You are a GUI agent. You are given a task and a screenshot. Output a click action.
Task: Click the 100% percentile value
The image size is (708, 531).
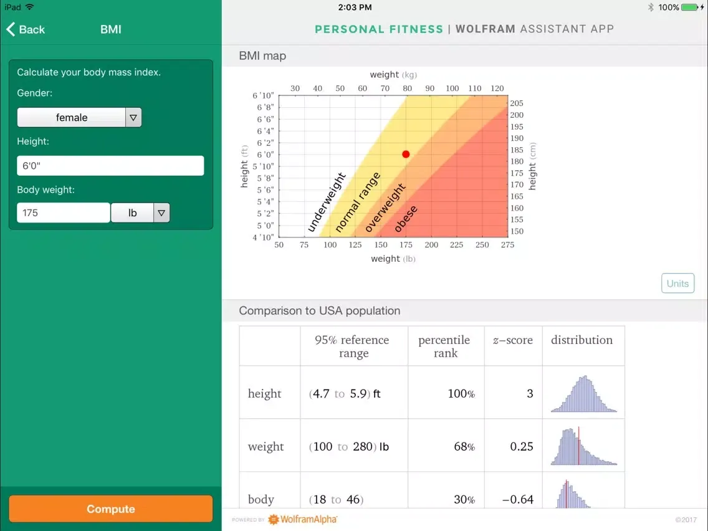461,394
